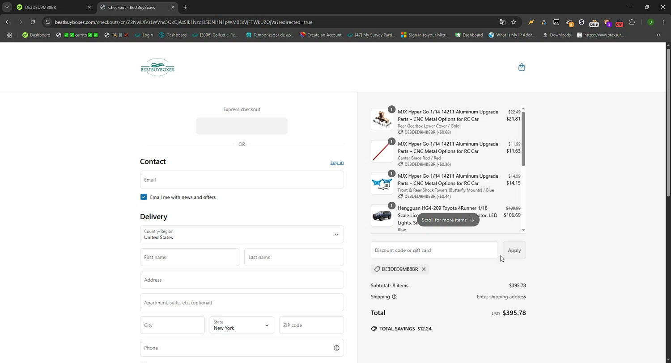Open the white S circle extension
Image resolution: width=671 pixels, height=363 pixels.
(582, 22)
